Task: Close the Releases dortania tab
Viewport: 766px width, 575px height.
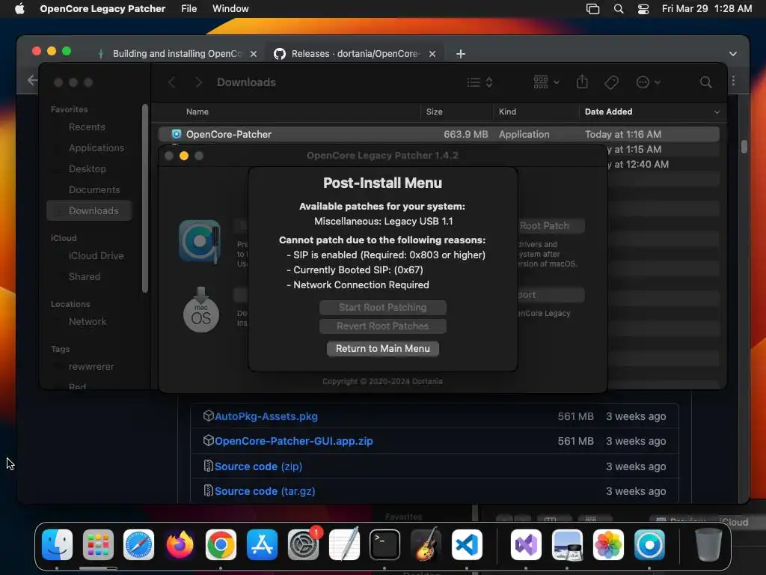Action: pos(432,54)
